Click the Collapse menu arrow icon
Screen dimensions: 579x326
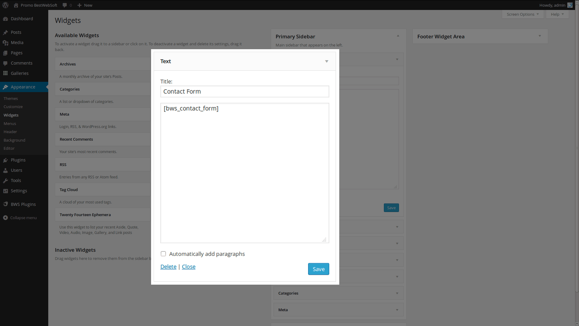click(5, 218)
